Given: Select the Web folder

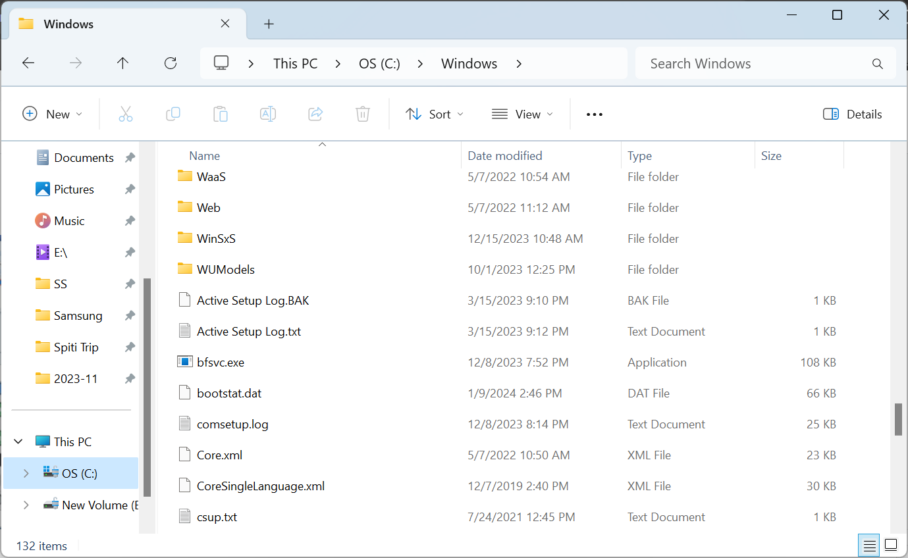Looking at the screenshot, I should [x=208, y=207].
